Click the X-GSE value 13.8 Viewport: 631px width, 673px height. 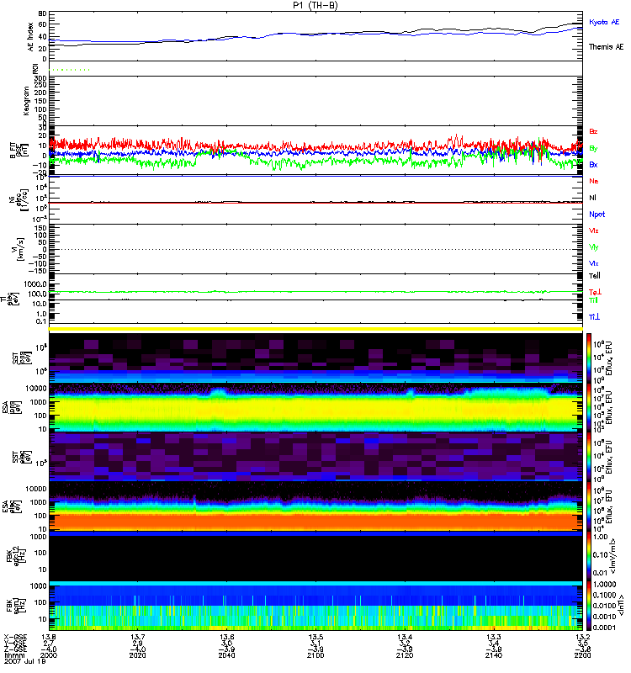coord(49,637)
